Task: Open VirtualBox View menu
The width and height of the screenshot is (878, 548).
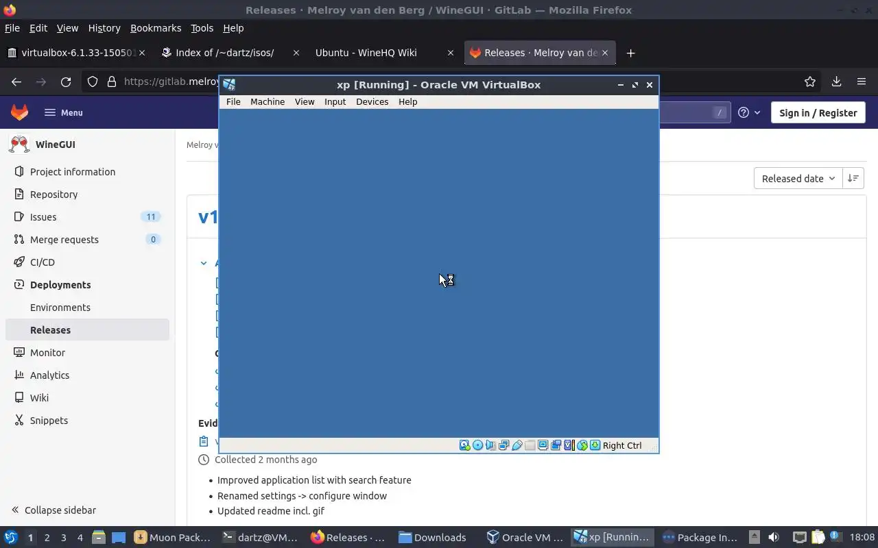Action: pyautogui.click(x=305, y=101)
